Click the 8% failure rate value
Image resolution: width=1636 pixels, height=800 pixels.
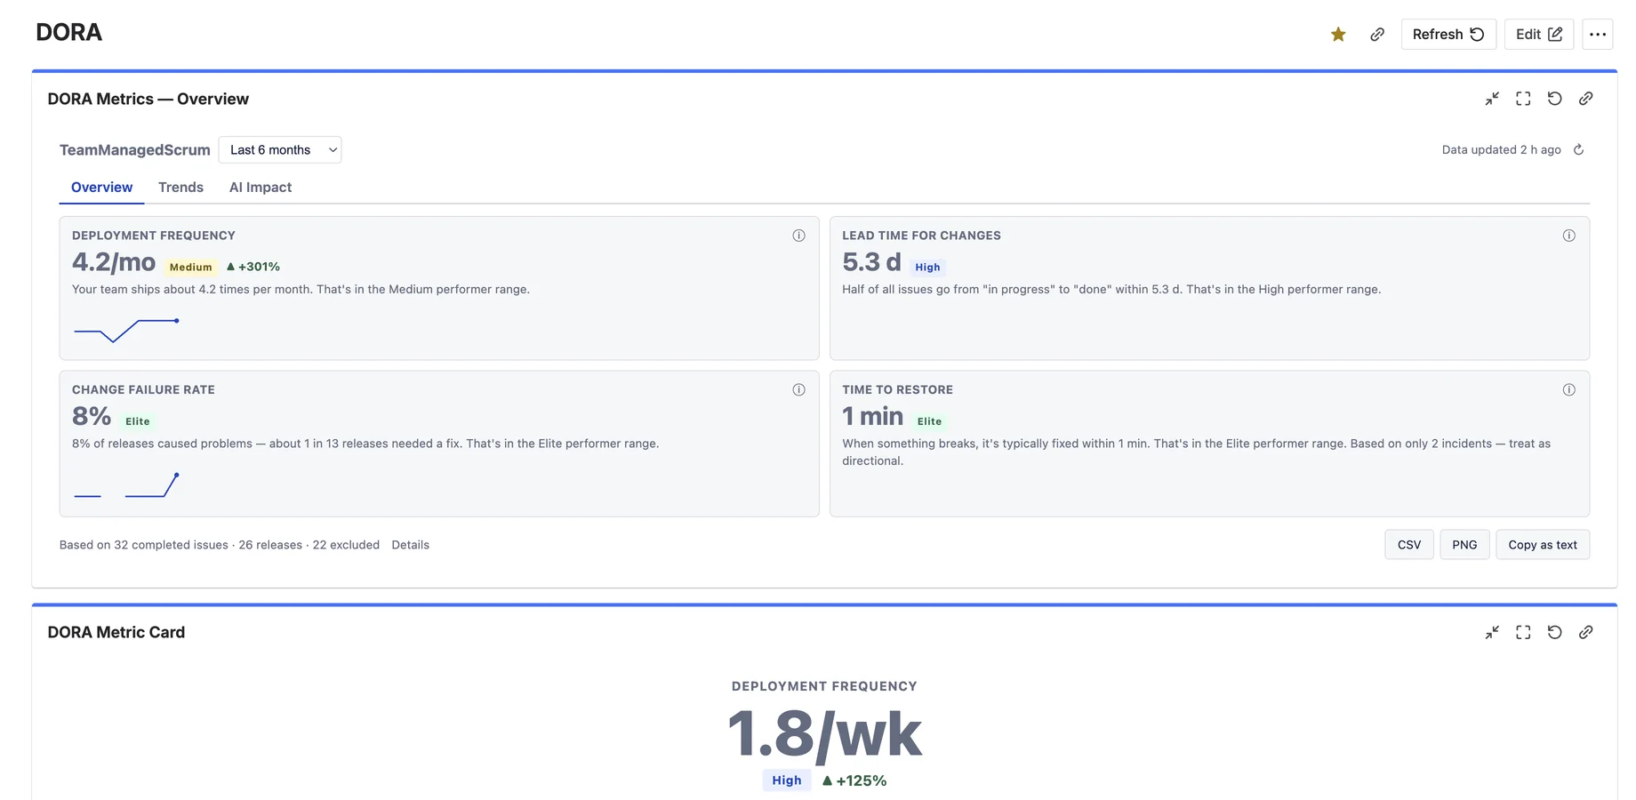[92, 416]
